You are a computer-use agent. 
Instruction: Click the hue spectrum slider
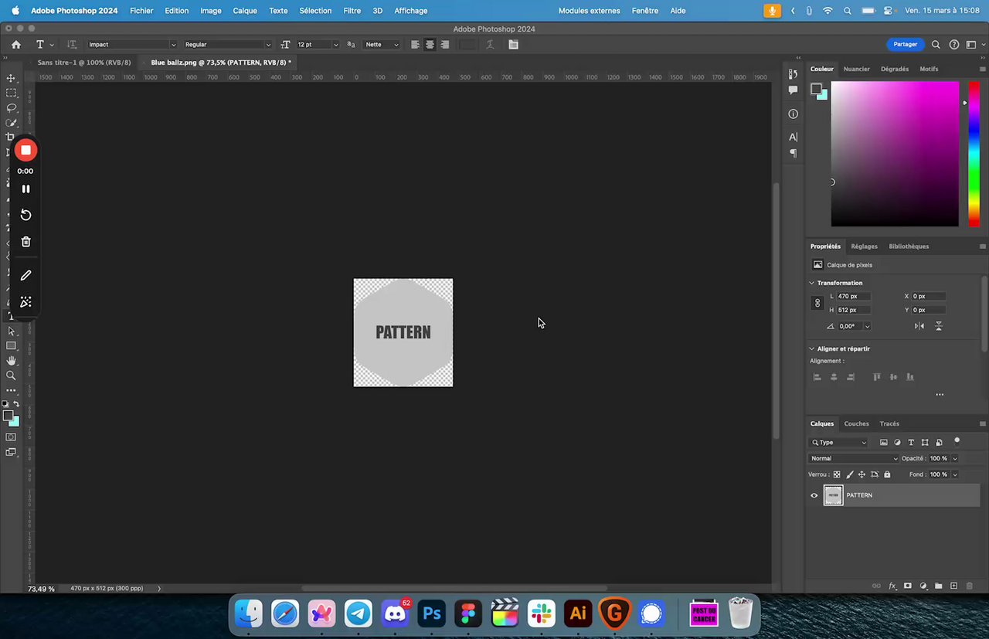[974, 154]
